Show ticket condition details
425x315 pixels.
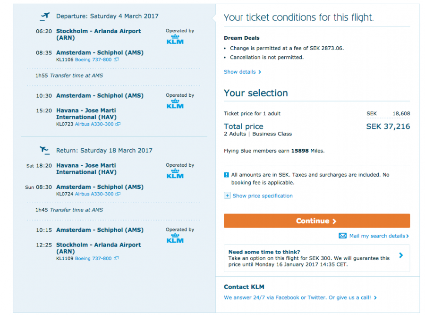click(242, 72)
